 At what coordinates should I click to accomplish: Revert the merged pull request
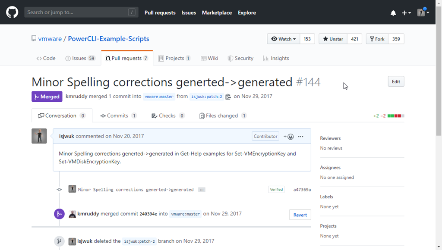tap(300, 215)
